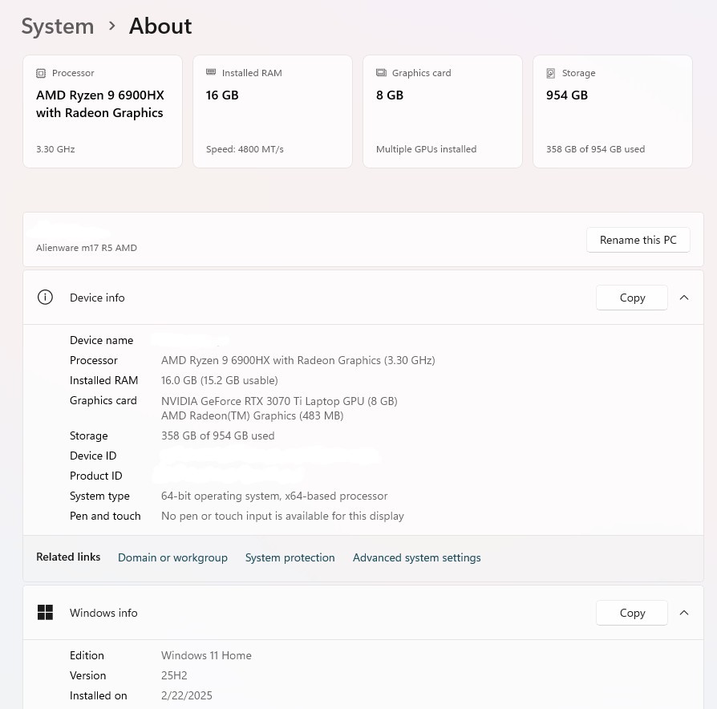The width and height of the screenshot is (717, 709).
Task: Select 'NVIDIA GeForce RTX 3070 Ti Laptop GPU (8 GB)' text
Action: [x=279, y=401]
